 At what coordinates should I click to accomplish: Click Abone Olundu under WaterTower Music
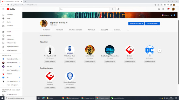tap(70, 62)
